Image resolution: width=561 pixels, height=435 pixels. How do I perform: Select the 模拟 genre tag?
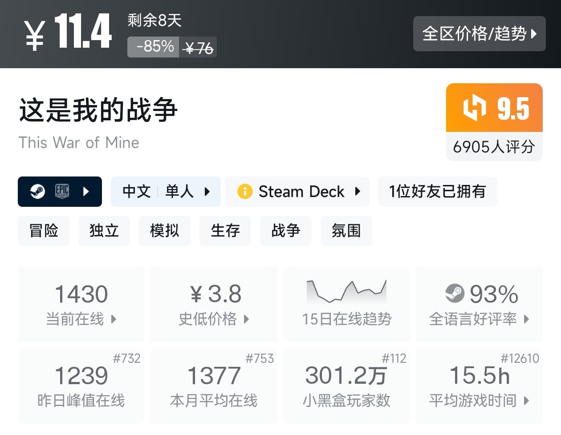pos(165,231)
